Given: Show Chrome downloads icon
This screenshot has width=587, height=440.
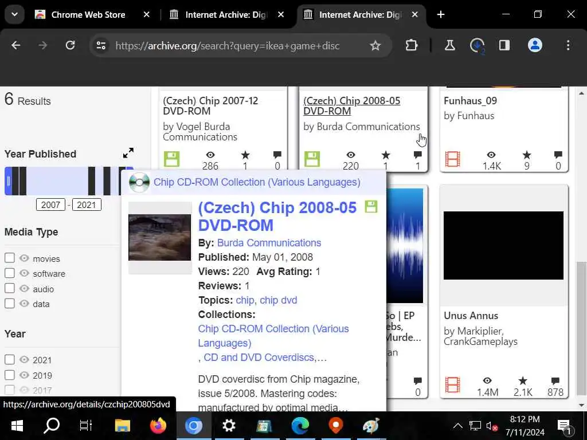Looking at the screenshot, I should pyautogui.click(x=477, y=46).
